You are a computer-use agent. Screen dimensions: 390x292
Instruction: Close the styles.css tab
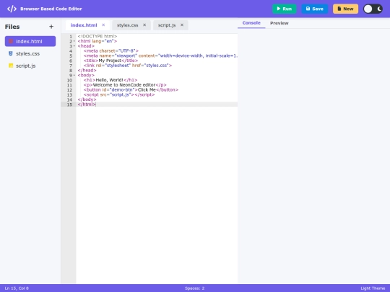coord(144,25)
